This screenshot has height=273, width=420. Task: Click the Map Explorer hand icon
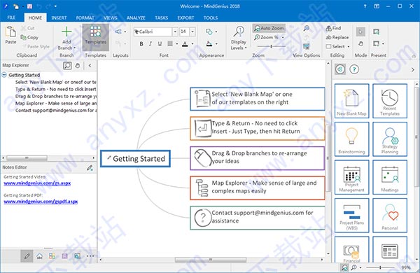pyautogui.click(x=78, y=65)
